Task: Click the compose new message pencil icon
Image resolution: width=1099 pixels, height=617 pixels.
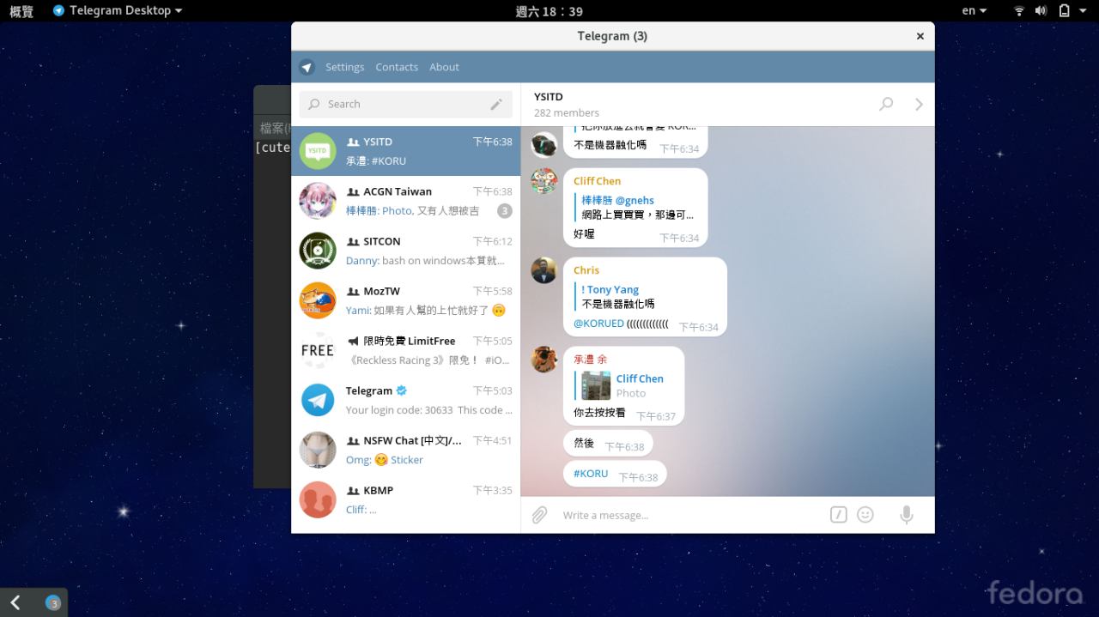Action: [x=496, y=104]
